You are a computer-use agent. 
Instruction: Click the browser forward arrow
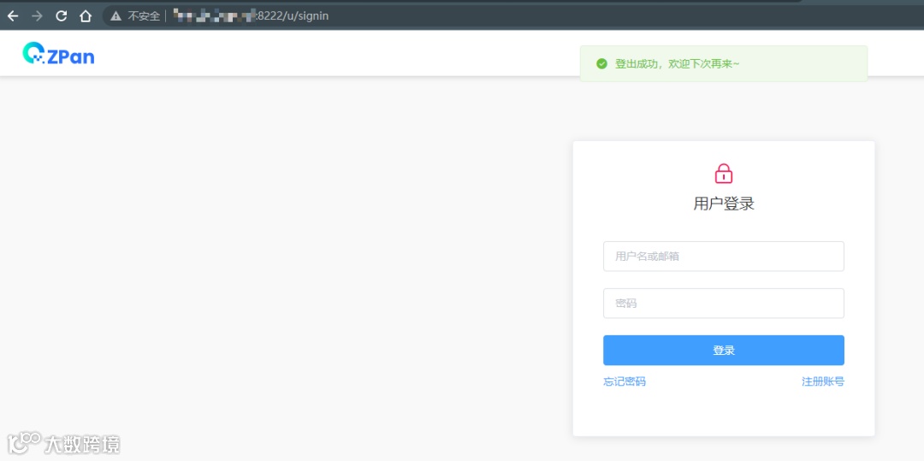point(37,16)
